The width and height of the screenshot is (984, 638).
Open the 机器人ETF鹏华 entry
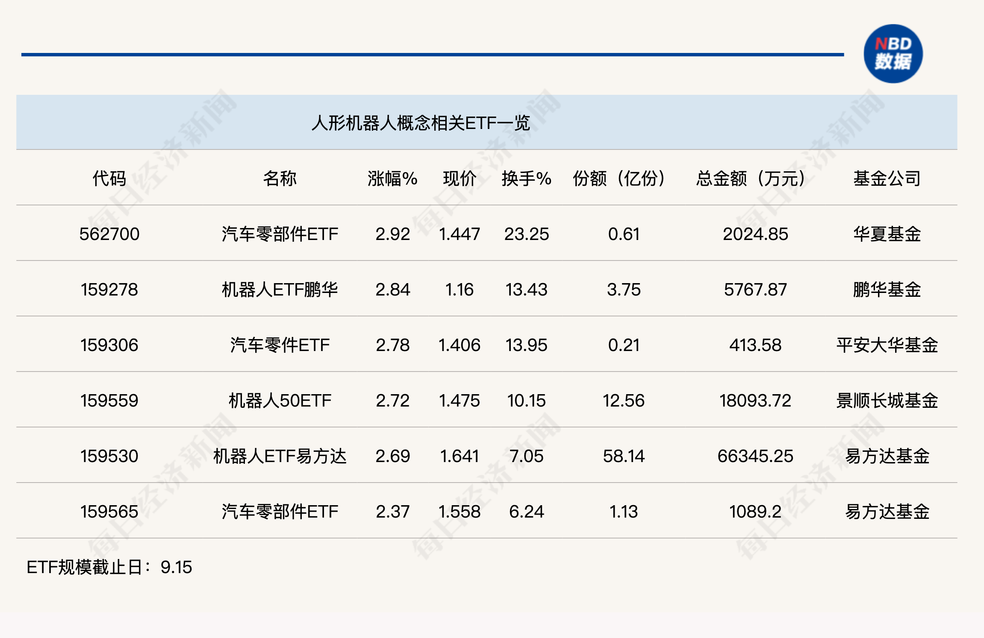pos(280,290)
